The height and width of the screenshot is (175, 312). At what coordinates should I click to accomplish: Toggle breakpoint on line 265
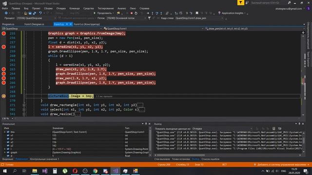coord(3,78)
